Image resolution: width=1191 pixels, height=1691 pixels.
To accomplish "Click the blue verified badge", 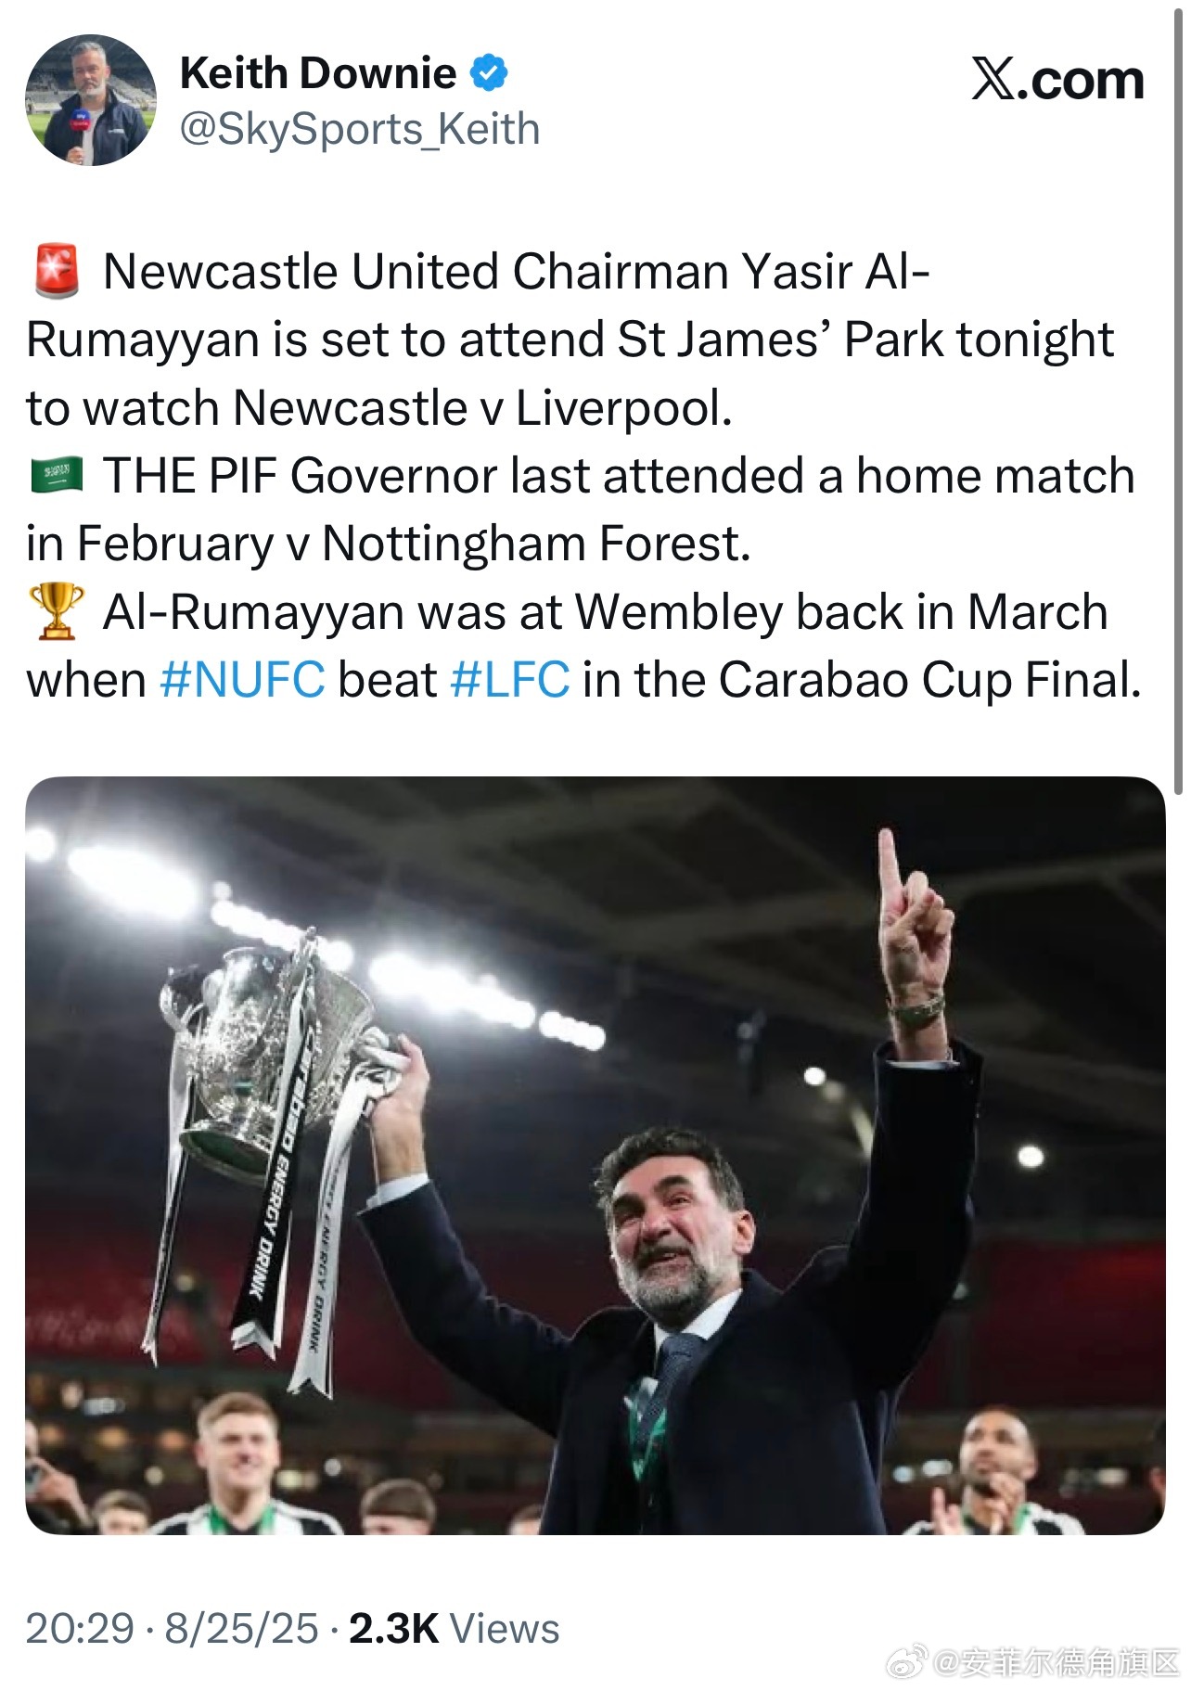I will [490, 73].
